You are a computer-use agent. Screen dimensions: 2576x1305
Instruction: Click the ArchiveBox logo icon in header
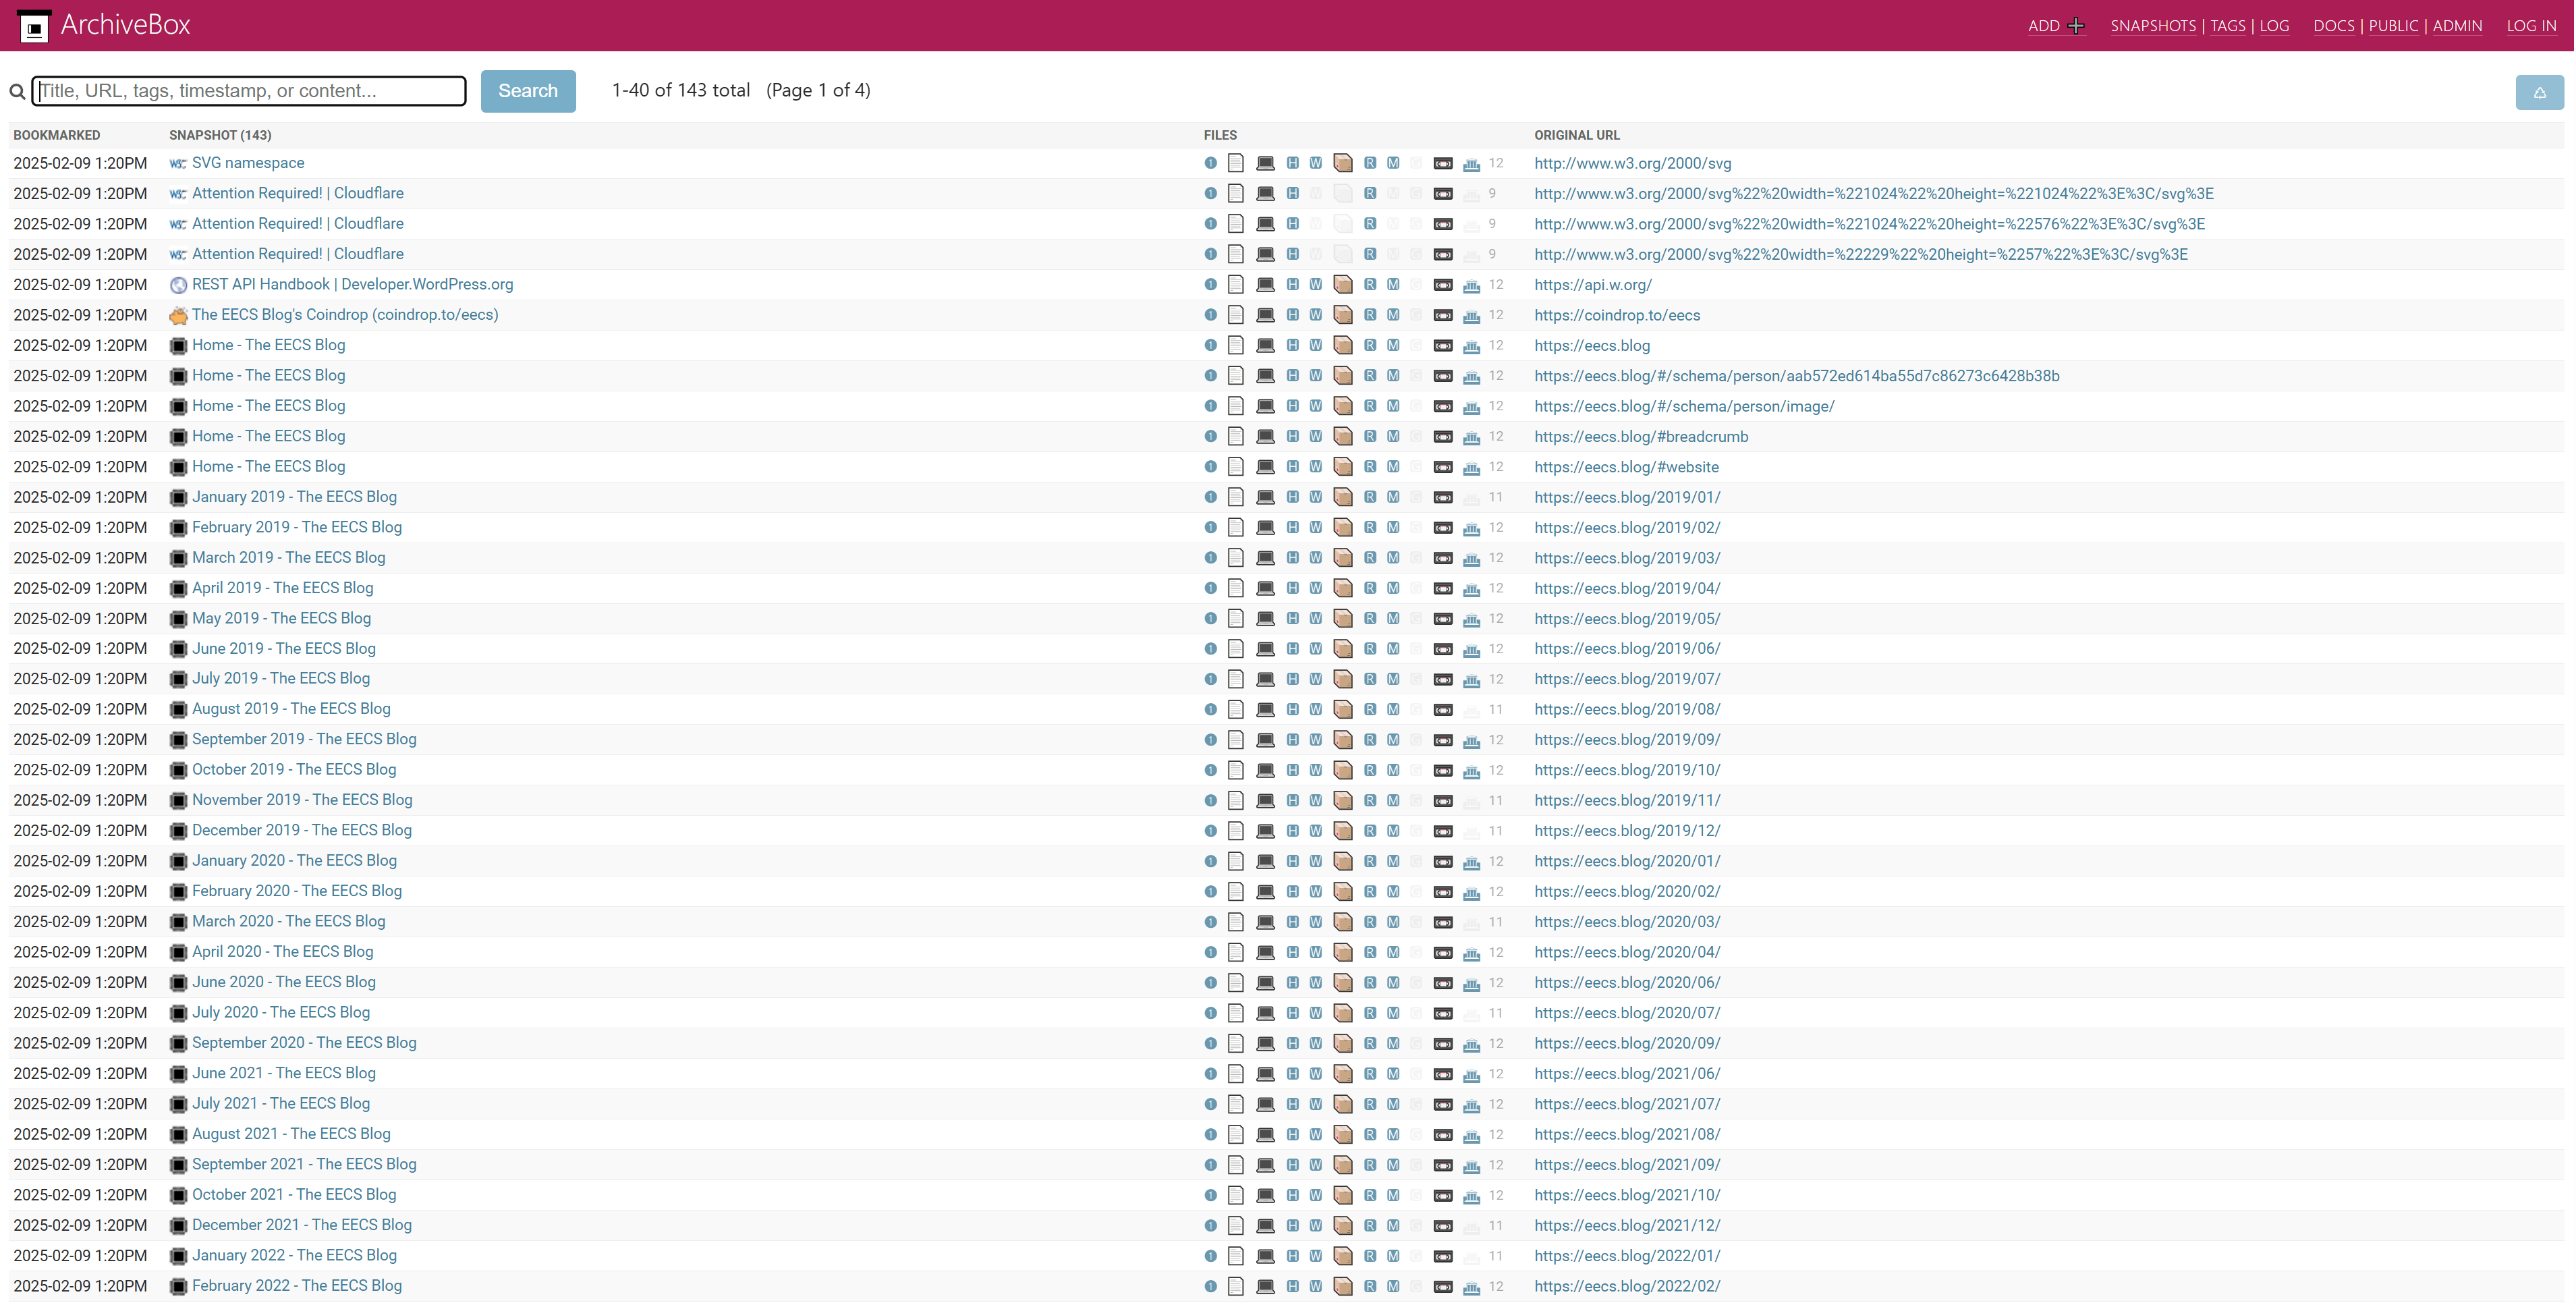tap(34, 26)
